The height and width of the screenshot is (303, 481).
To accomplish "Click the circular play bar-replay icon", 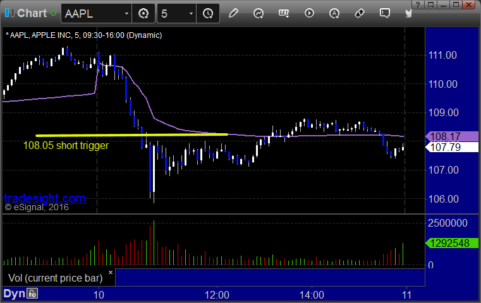I will point(309,13).
